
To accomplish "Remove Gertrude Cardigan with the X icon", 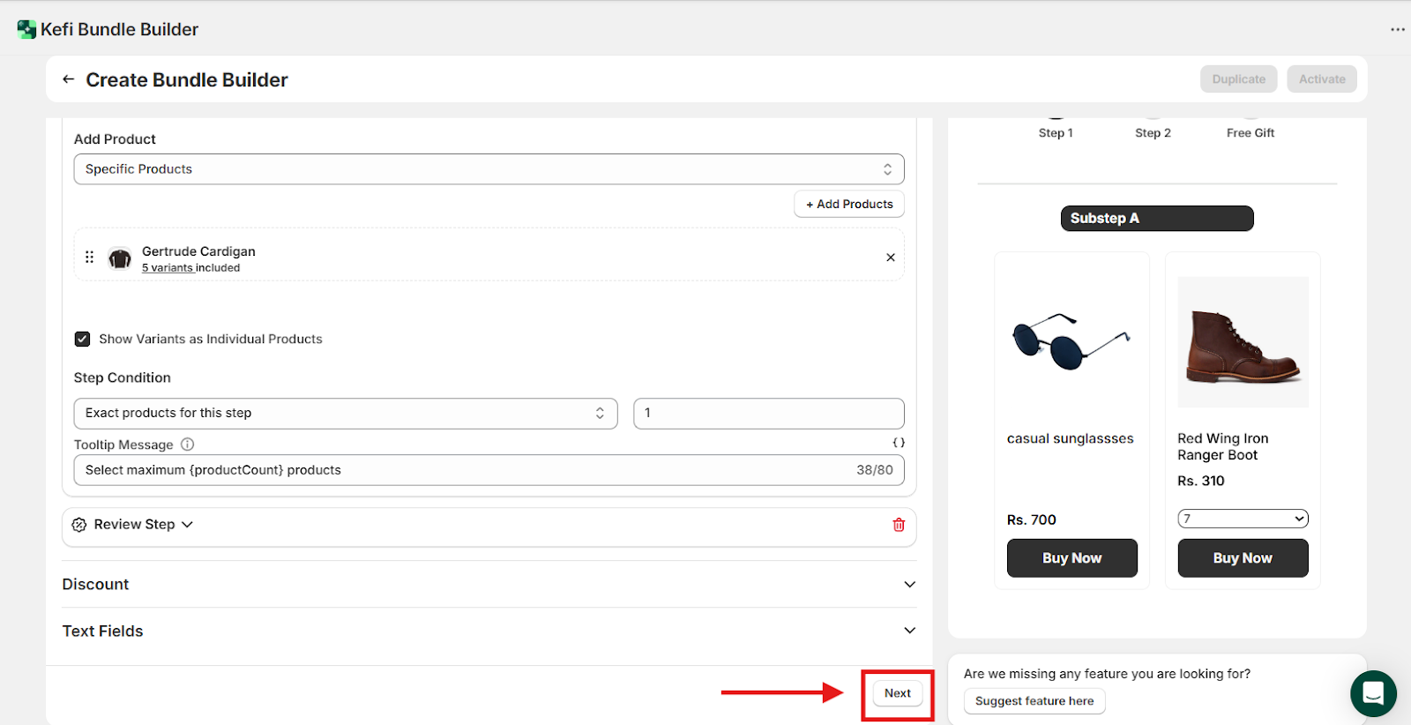I will [x=890, y=258].
